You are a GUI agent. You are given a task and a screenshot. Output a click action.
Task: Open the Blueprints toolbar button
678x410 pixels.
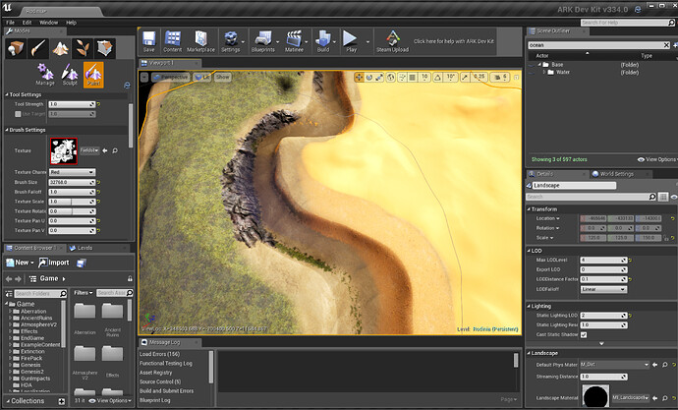(263, 41)
